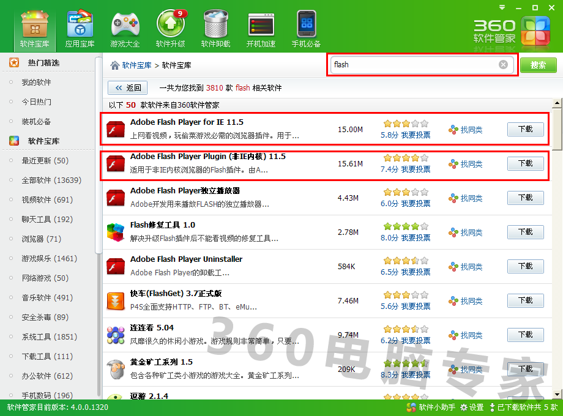Click the 360软件管家 logo

tap(512, 32)
